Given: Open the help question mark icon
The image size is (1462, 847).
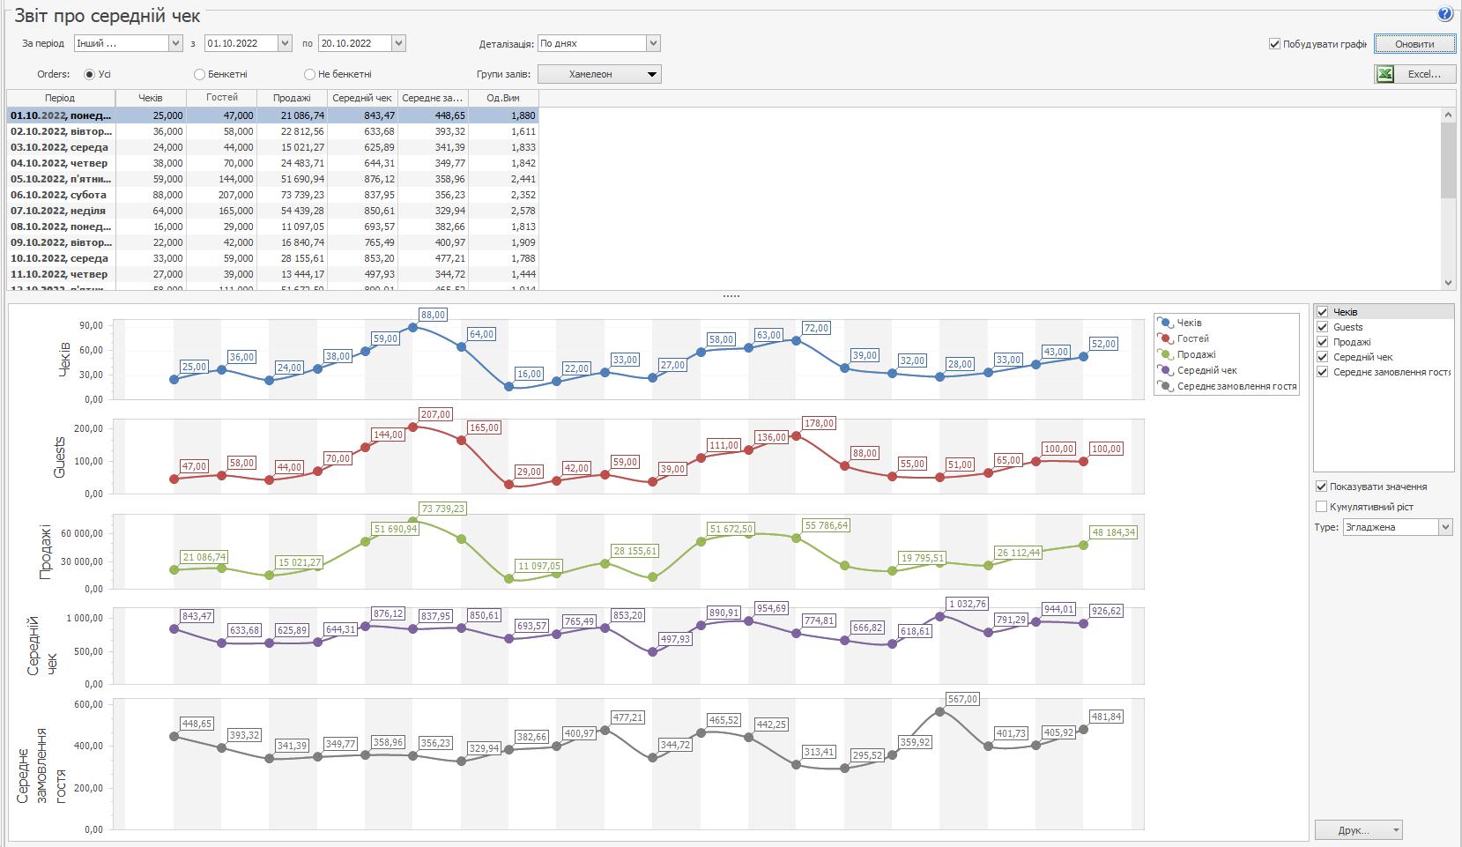Looking at the screenshot, I should click(1444, 14).
